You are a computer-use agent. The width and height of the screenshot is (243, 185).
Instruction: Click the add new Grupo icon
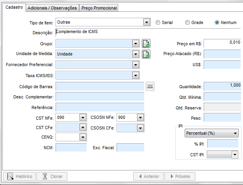pos(146,43)
